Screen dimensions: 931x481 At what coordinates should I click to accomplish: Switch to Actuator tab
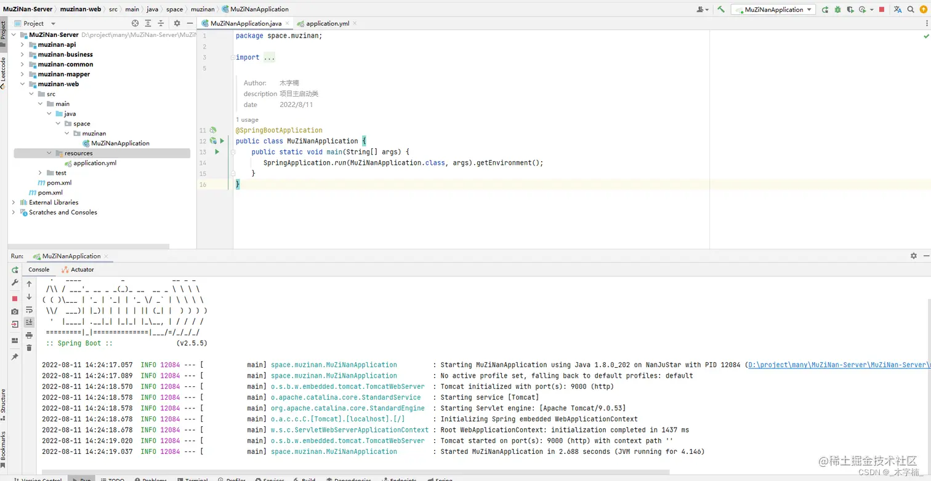78,269
